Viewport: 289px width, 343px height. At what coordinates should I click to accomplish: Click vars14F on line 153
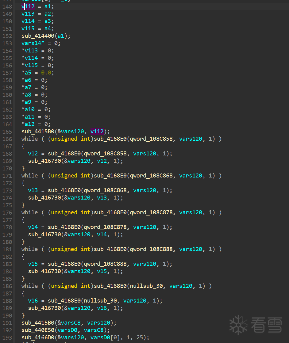point(33,43)
